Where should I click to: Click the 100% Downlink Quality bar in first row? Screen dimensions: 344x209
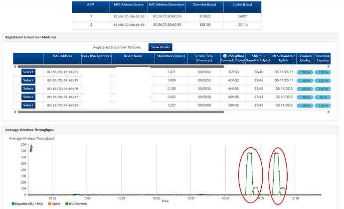click(304, 72)
